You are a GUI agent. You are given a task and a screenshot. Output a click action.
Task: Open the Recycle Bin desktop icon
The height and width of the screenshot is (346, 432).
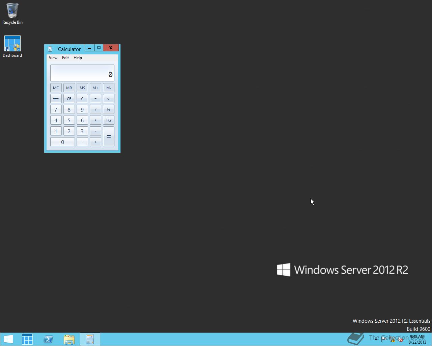click(12, 14)
